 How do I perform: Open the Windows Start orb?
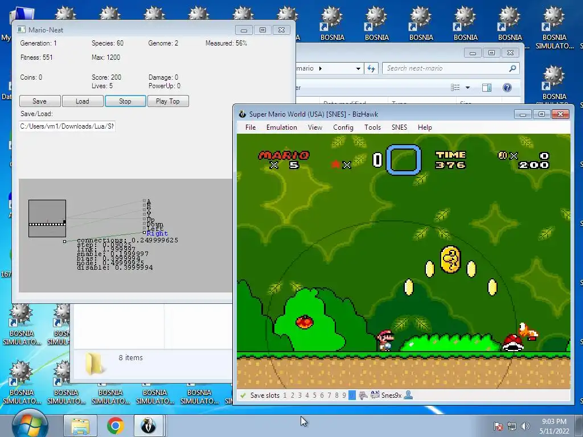click(30, 426)
